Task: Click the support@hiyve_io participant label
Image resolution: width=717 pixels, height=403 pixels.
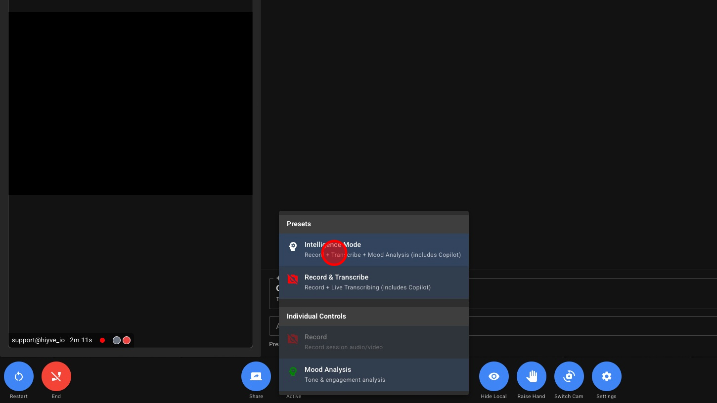Action: coord(38,340)
